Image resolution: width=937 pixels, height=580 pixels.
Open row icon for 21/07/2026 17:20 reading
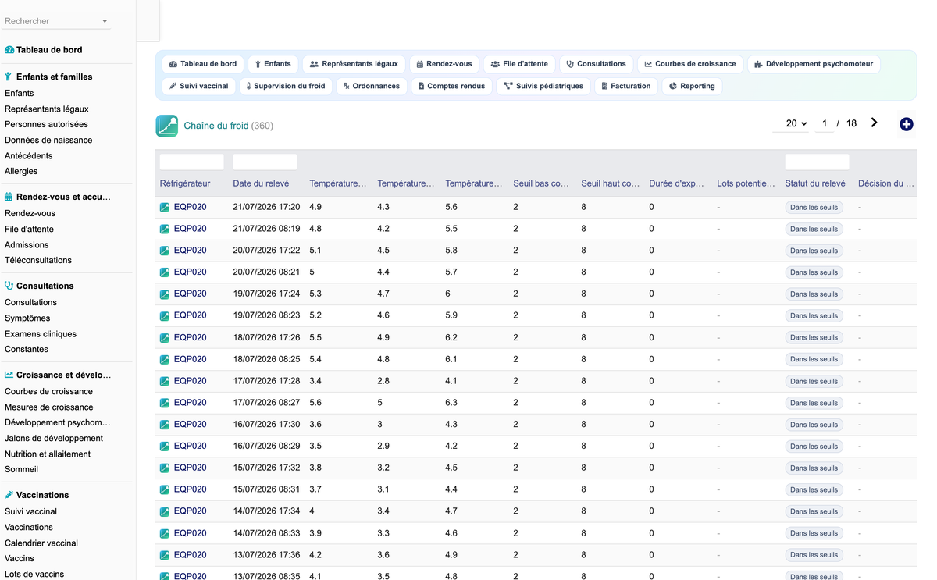click(x=165, y=208)
